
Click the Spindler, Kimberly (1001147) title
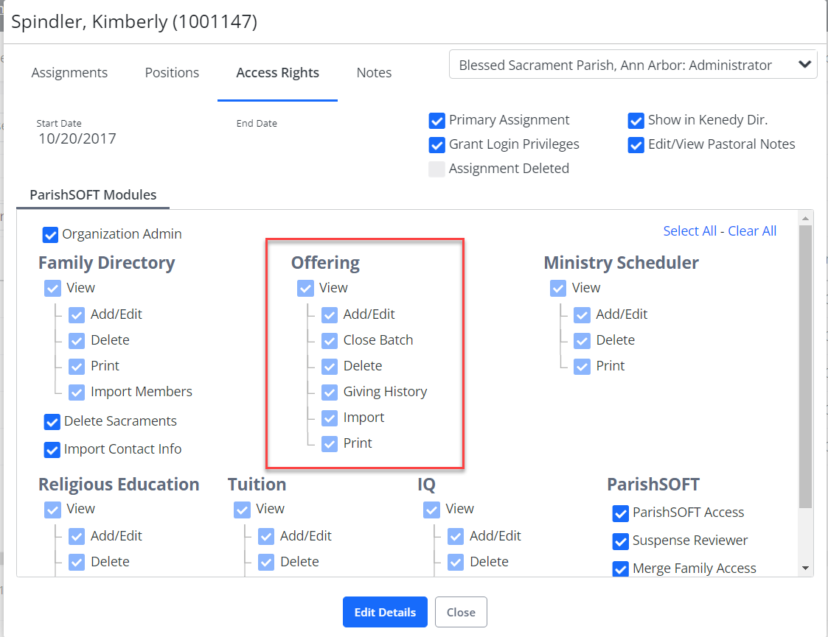(x=134, y=21)
